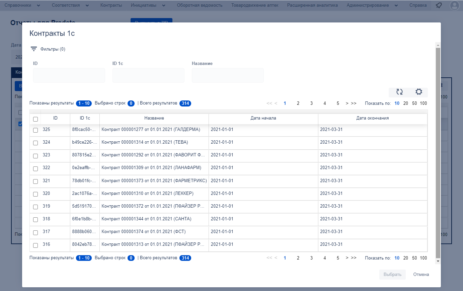Viewport: 463px width, 291px height.
Task: Show 20 rows per page (top)
Action: [405, 103]
